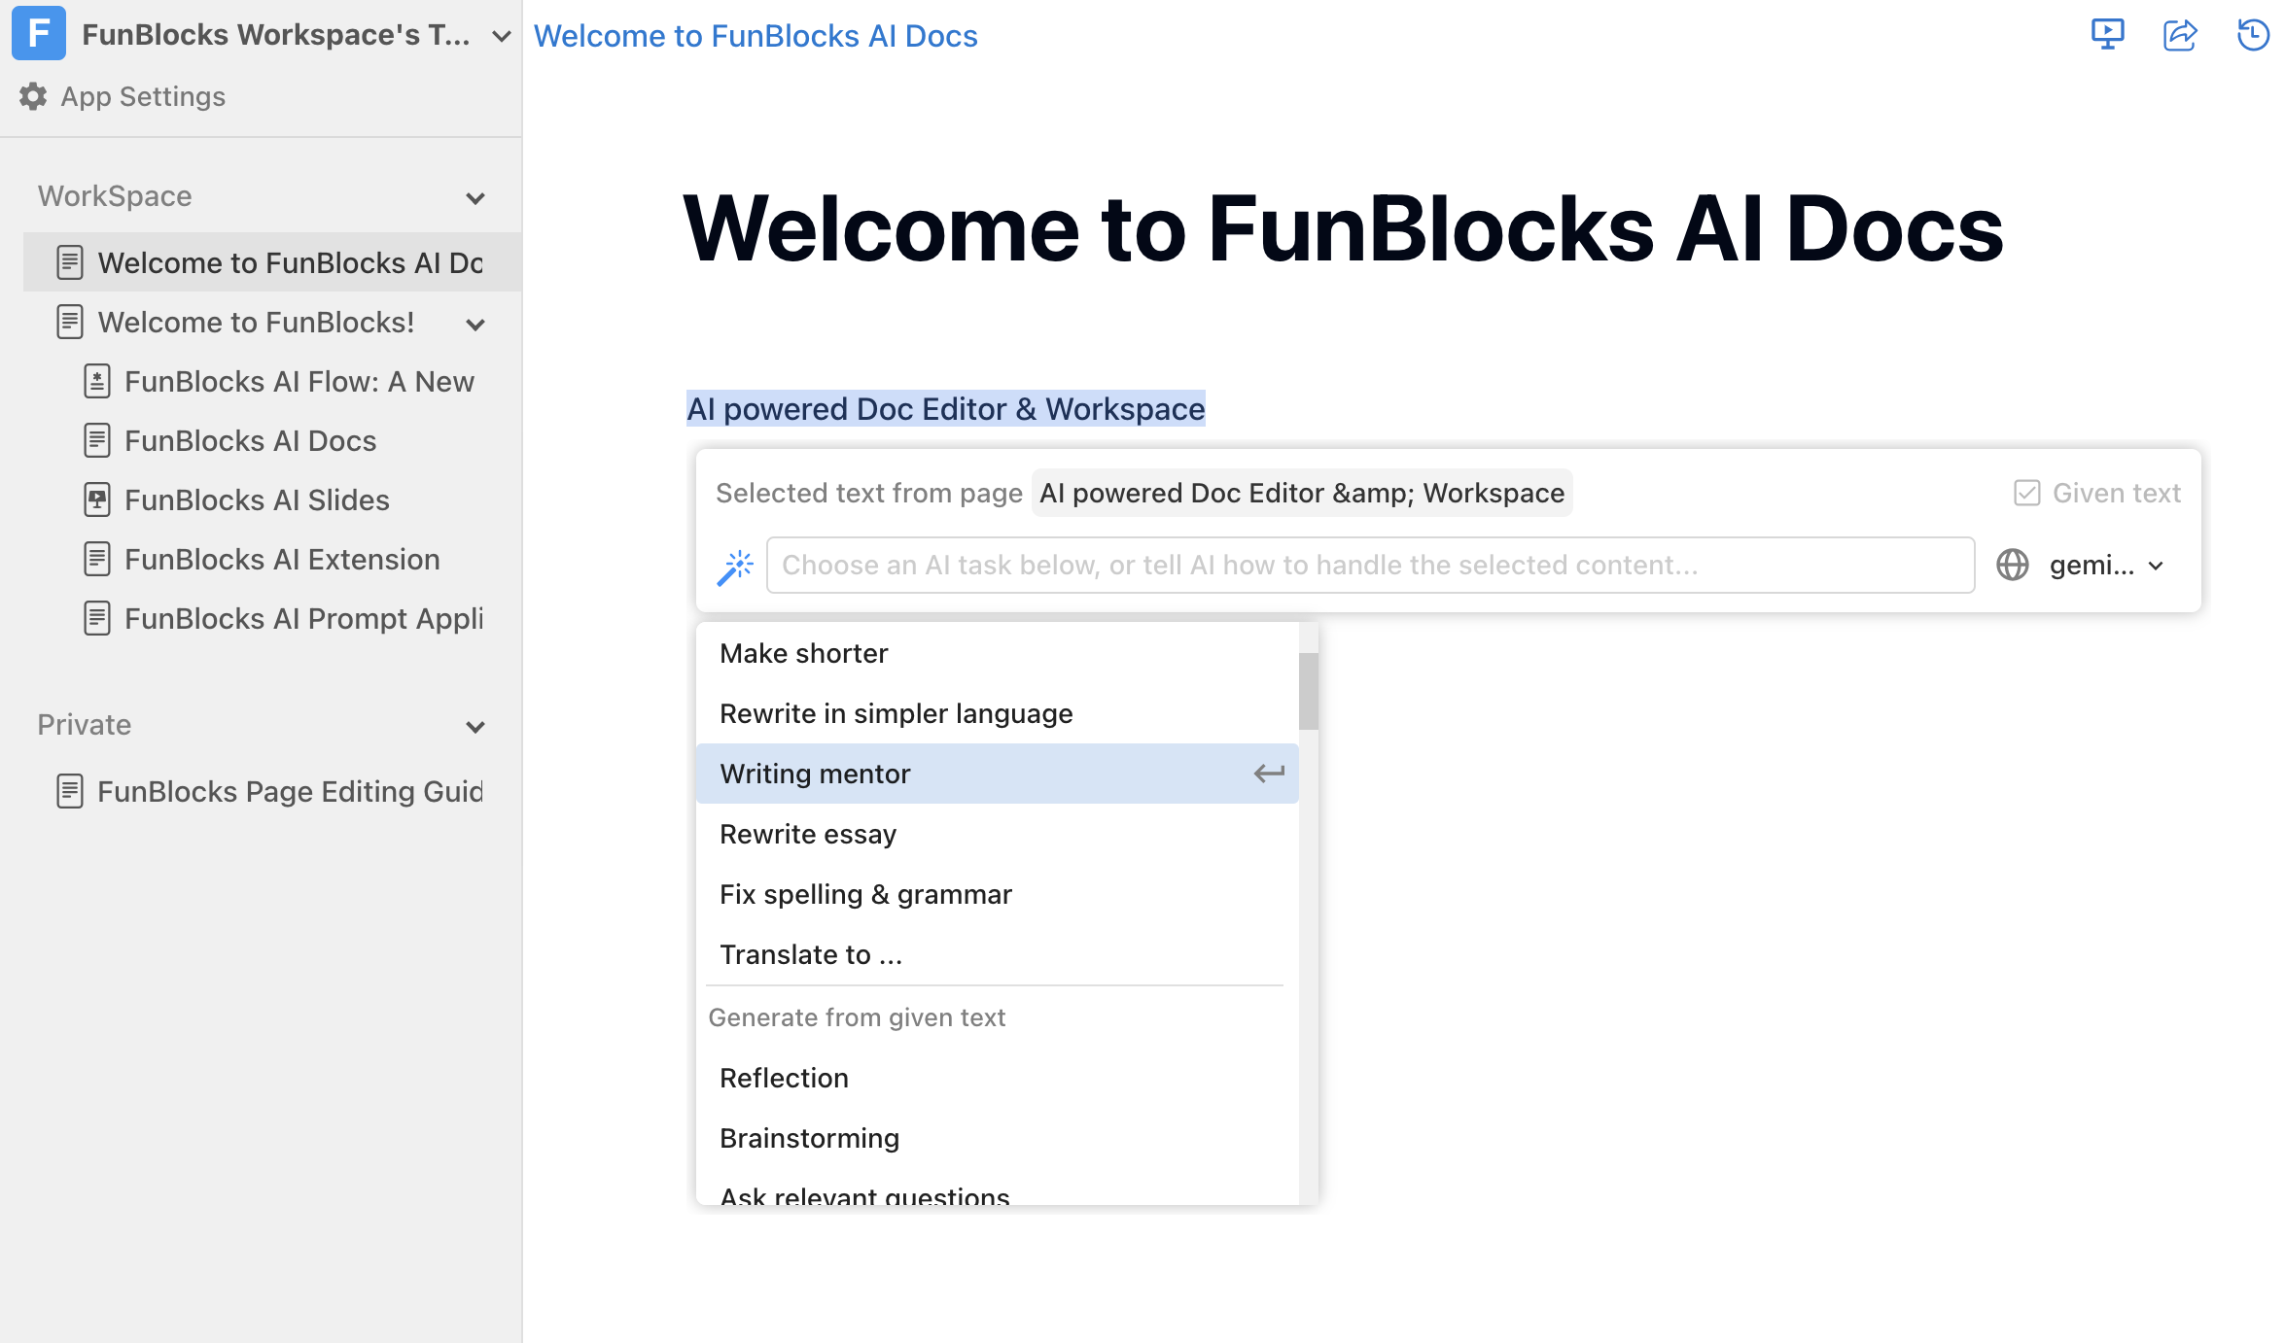Expand the Private section chevron
The image size is (2285, 1343).
475,726
